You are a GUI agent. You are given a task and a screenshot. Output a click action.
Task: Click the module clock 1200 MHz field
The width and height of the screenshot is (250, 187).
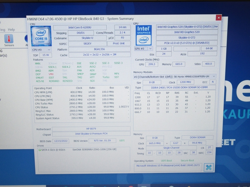pyautogui.click(x=185, y=82)
